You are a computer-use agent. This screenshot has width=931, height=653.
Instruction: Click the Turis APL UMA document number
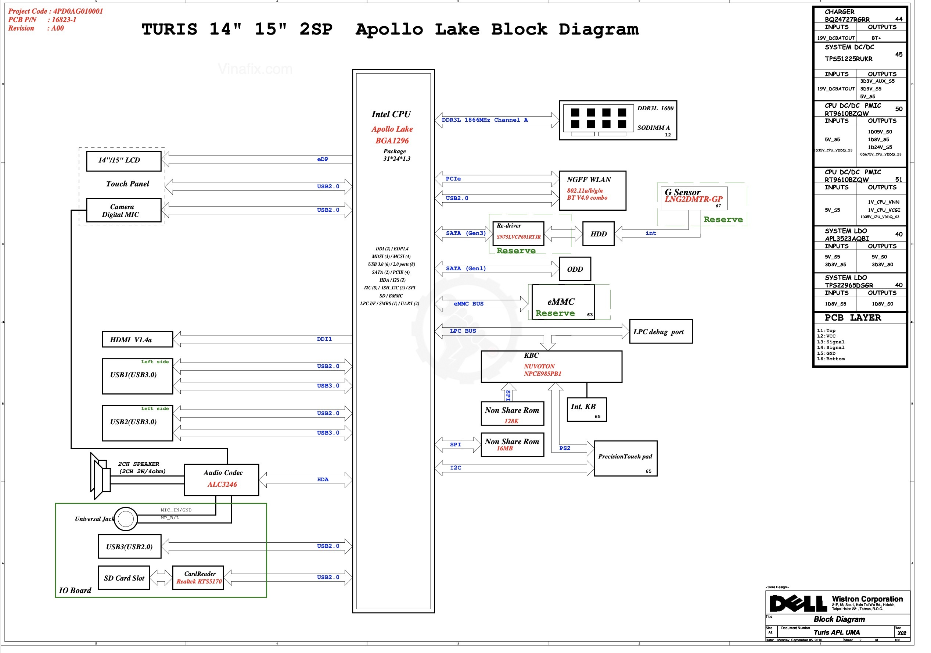(x=837, y=632)
